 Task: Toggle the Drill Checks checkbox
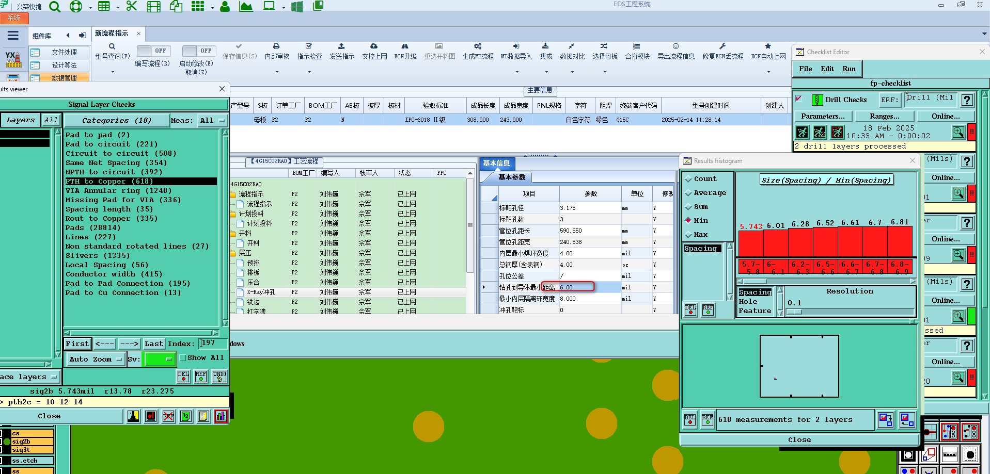799,99
